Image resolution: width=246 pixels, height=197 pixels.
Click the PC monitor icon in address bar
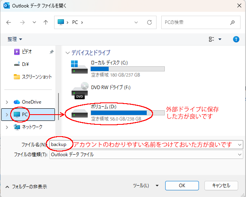tap(61, 22)
